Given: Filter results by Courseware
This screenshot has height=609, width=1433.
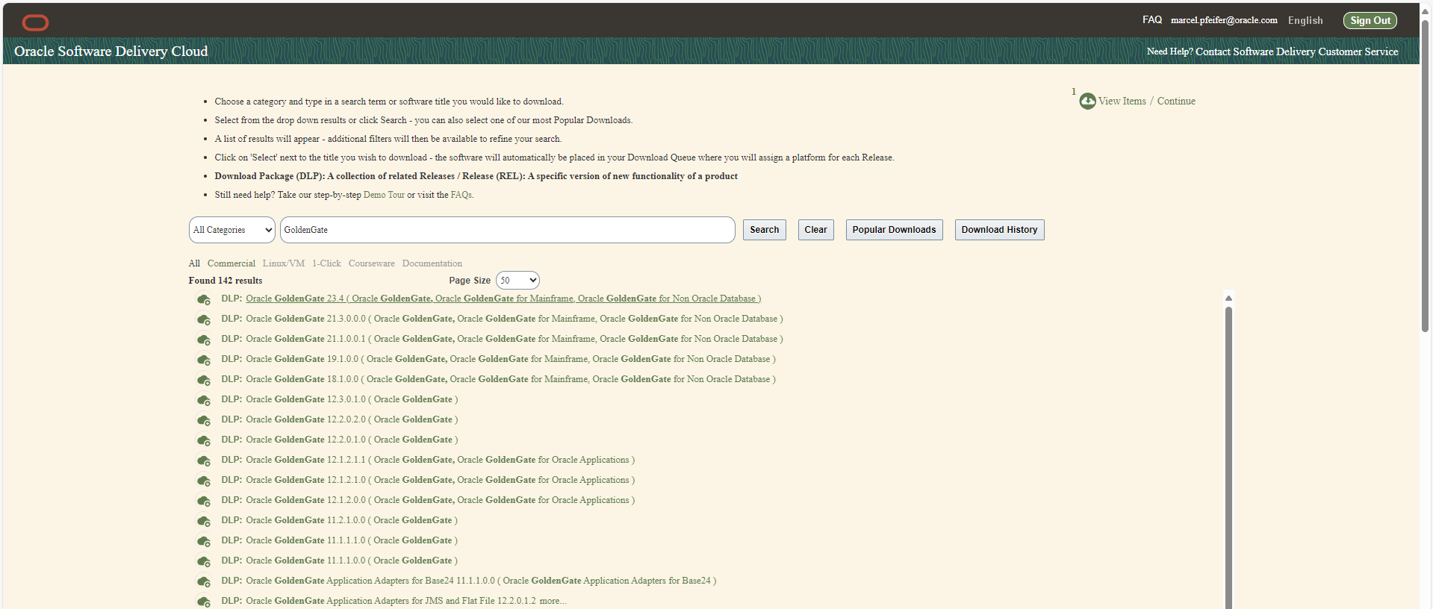Looking at the screenshot, I should 372,263.
